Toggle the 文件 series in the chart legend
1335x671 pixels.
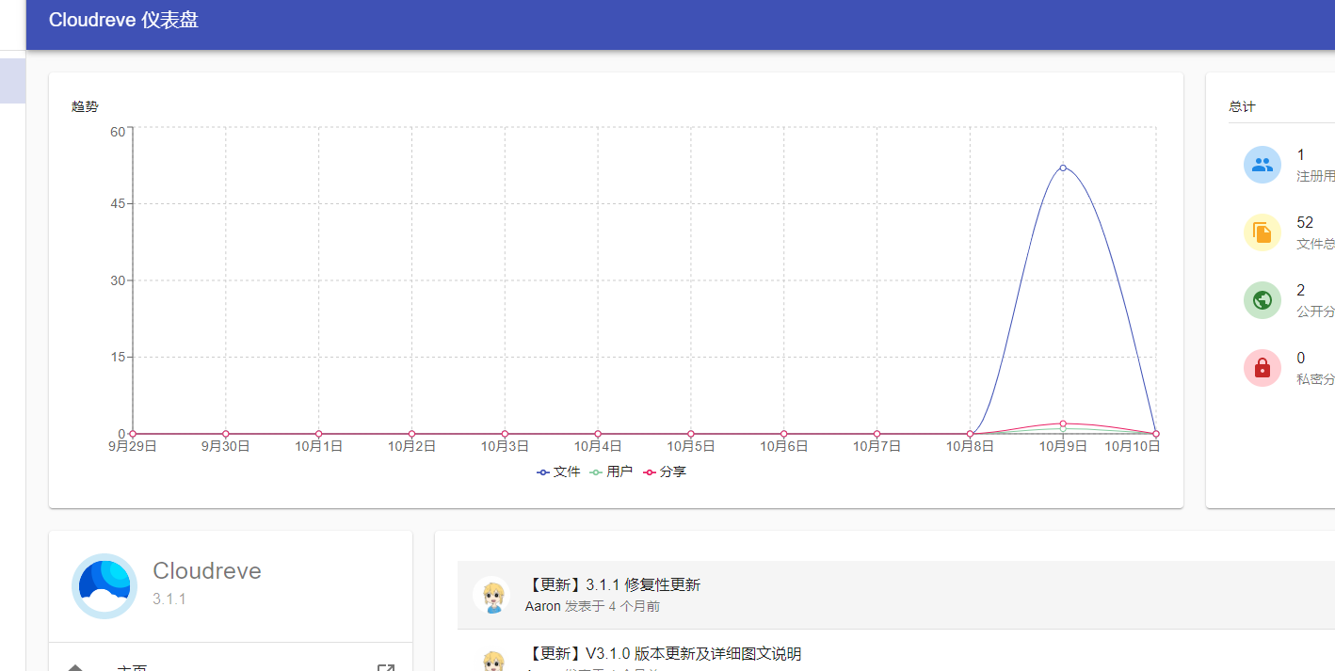tap(558, 471)
